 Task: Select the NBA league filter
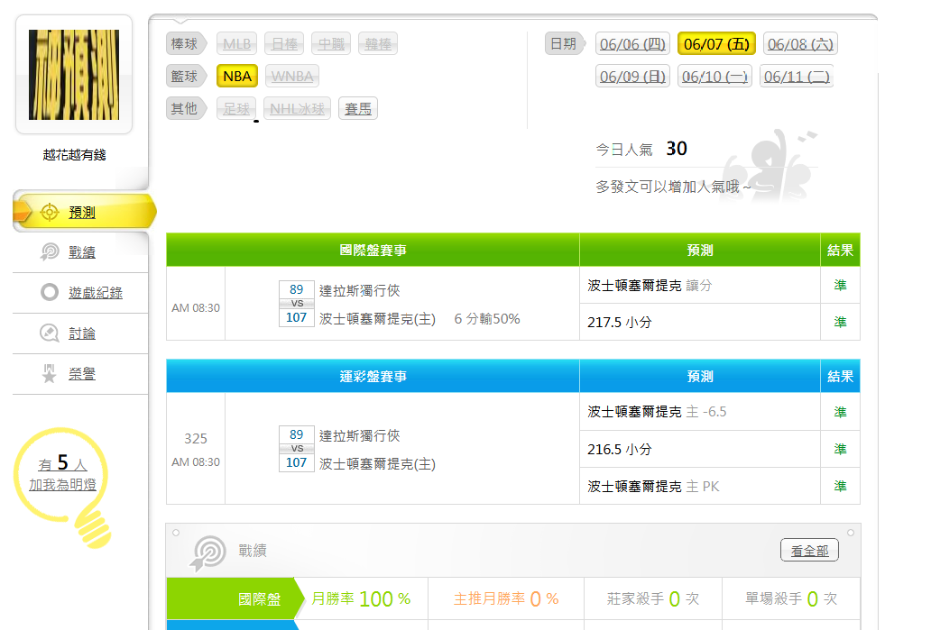pos(237,76)
